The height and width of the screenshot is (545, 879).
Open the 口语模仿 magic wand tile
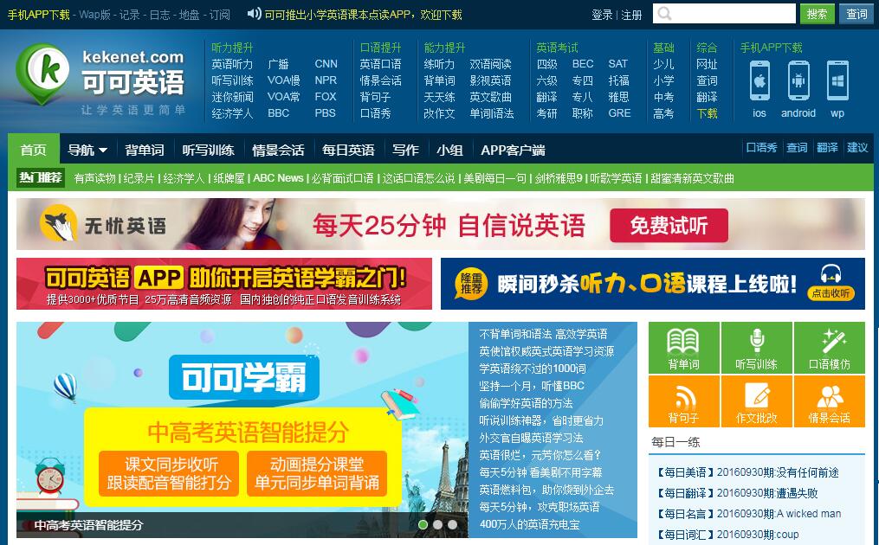tap(829, 348)
